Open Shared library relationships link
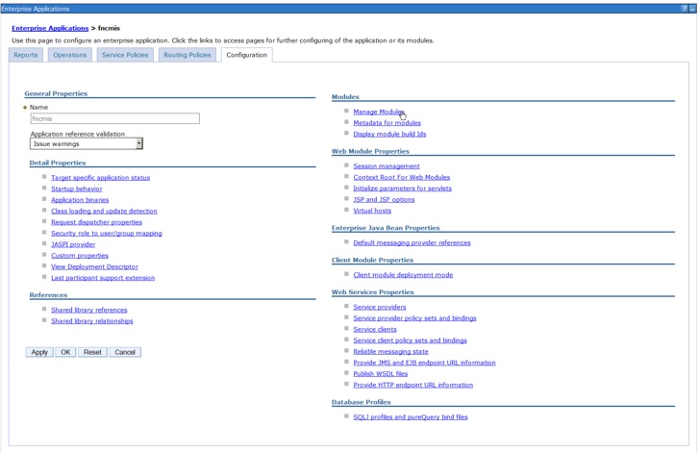 pyautogui.click(x=92, y=321)
